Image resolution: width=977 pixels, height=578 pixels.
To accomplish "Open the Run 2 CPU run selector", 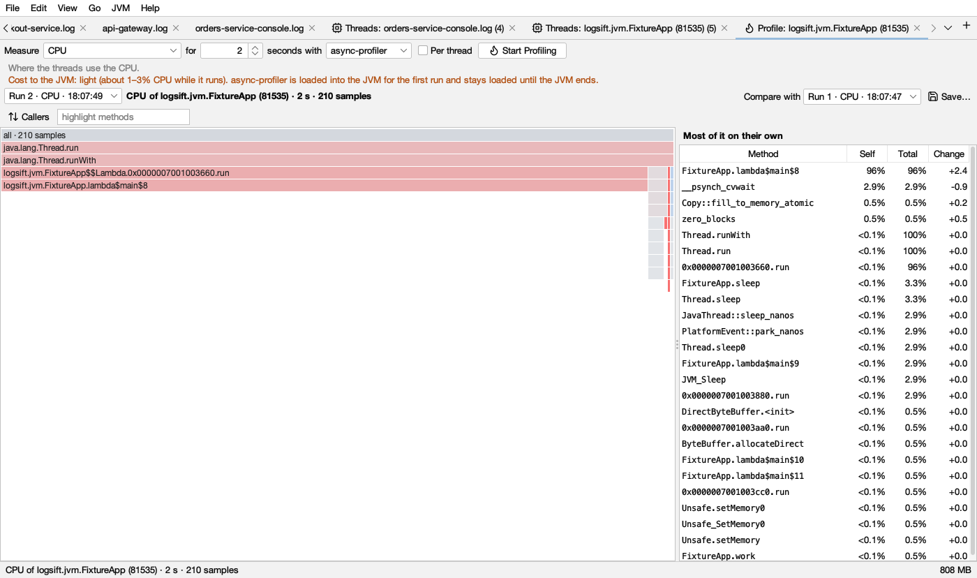I will click(63, 96).
